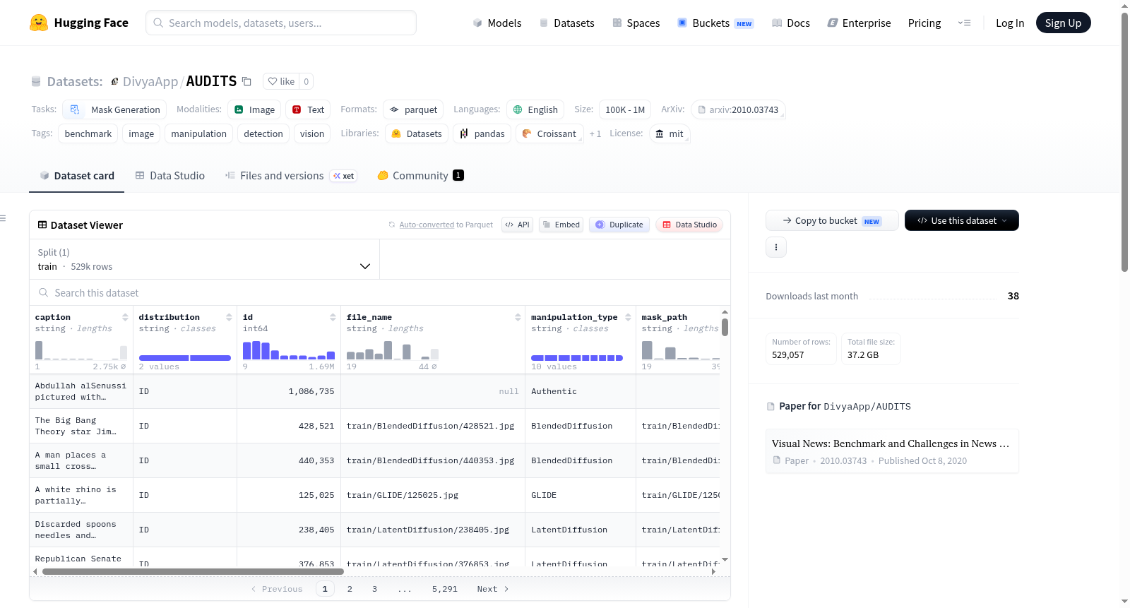Open the Buckets nav item
This screenshot has width=1130, height=608.
coord(715,23)
